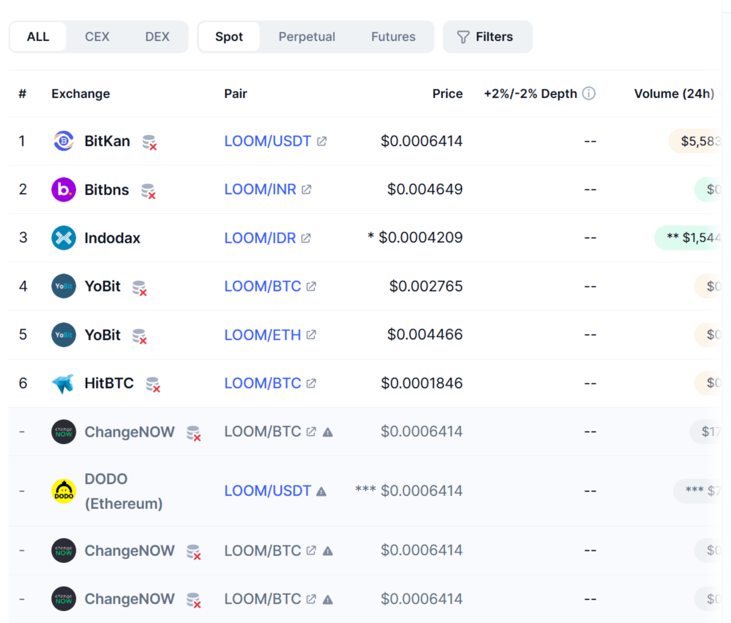Click the BitKan exchange logo

click(x=64, y=141)
